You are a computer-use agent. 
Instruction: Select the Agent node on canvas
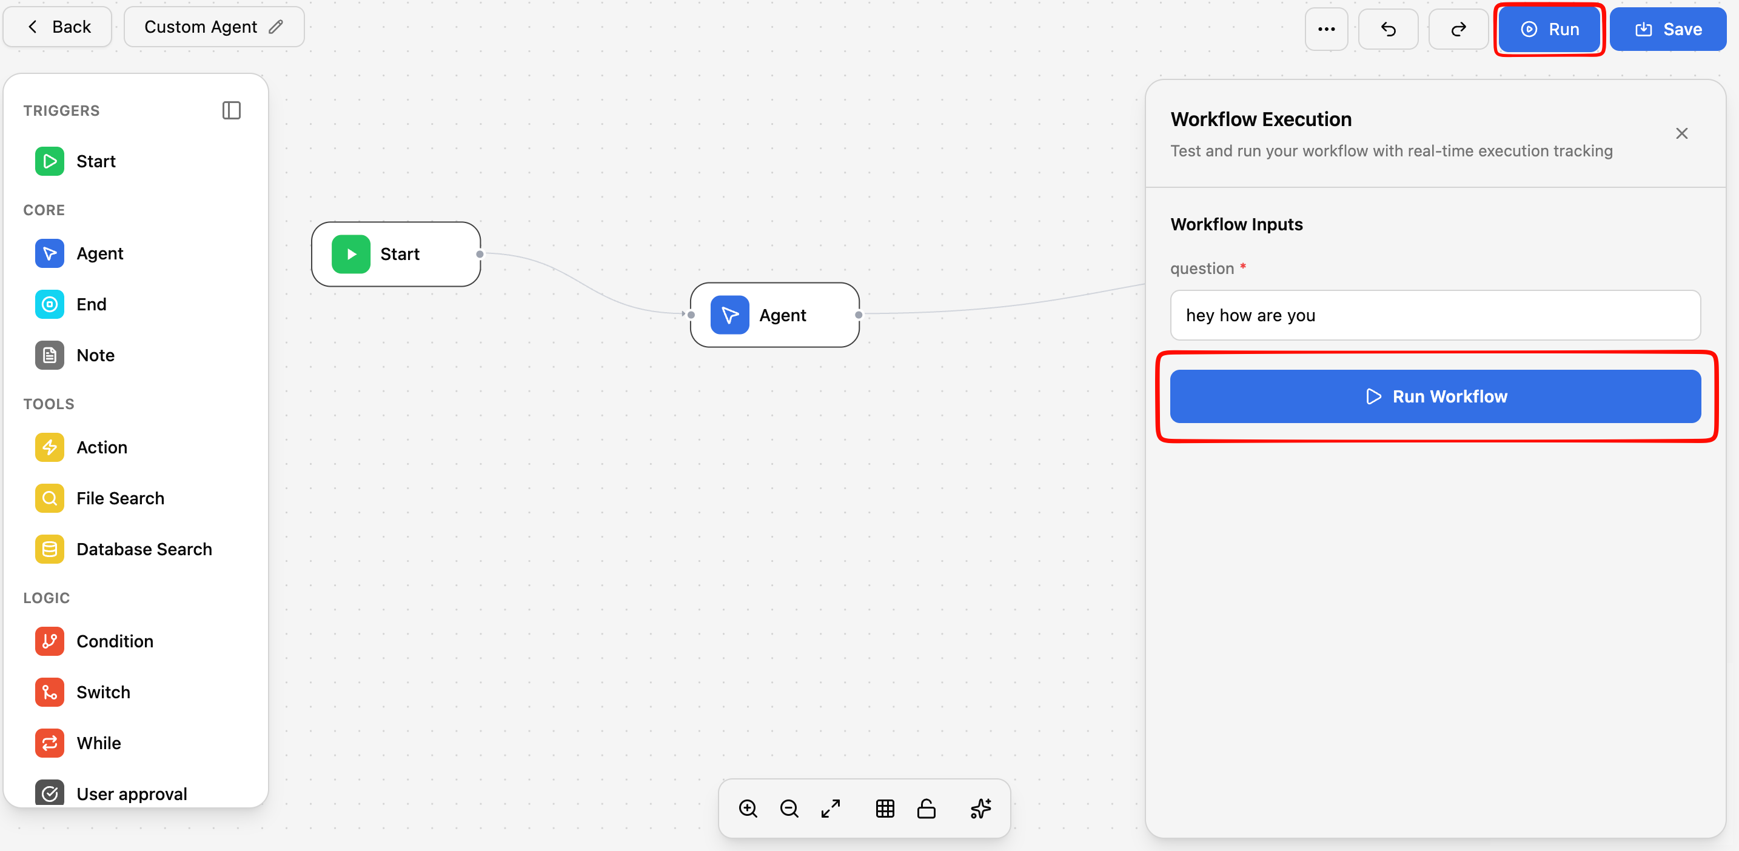tap(774, 315)
